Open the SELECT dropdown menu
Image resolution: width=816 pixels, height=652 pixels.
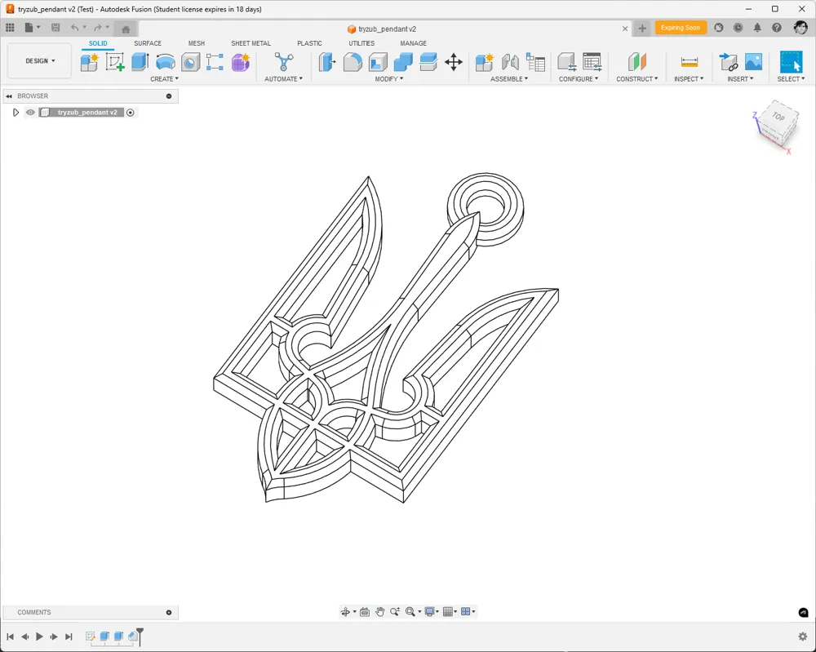791,79
